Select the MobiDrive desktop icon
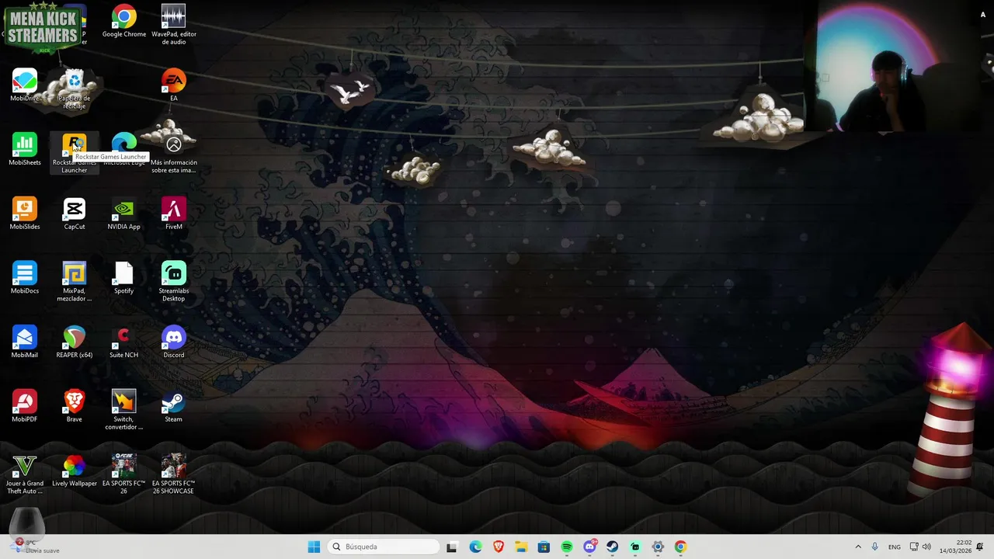 point(25,85)
